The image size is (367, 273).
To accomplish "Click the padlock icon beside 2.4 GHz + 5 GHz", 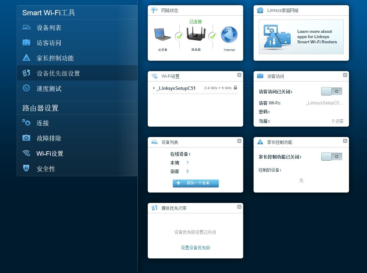I will pos(236,87).
